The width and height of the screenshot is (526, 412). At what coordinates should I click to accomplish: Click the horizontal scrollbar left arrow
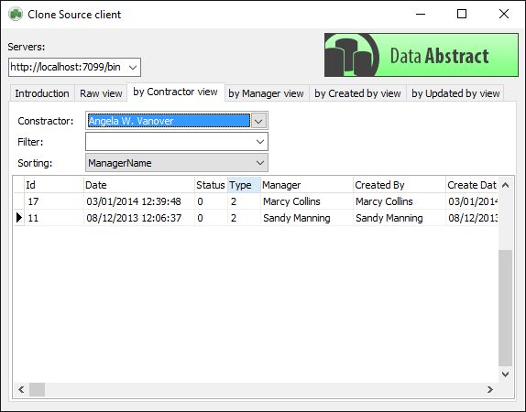coord(21,389)
